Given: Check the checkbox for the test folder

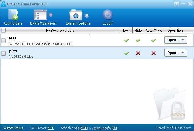Looking at the screenshot, I should click(x=3, y=41).
